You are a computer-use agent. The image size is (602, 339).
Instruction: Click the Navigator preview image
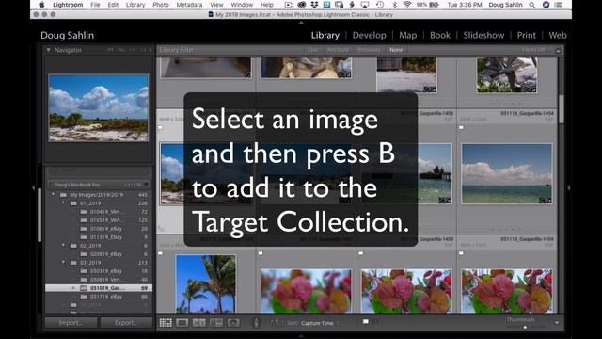[x=99, y=108]
